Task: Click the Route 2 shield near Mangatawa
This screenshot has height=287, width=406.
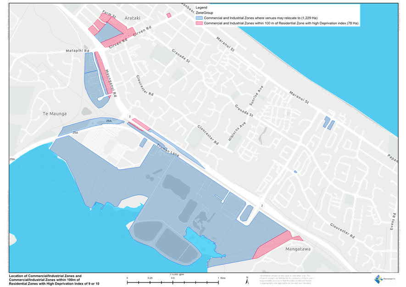Action: coord(262,205)
